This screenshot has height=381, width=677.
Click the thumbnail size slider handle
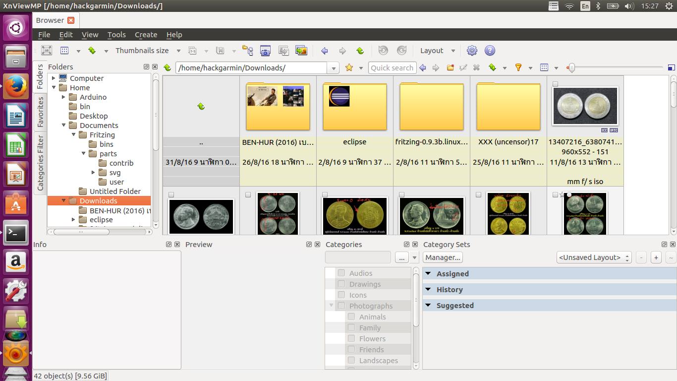(x=571, y=68)
